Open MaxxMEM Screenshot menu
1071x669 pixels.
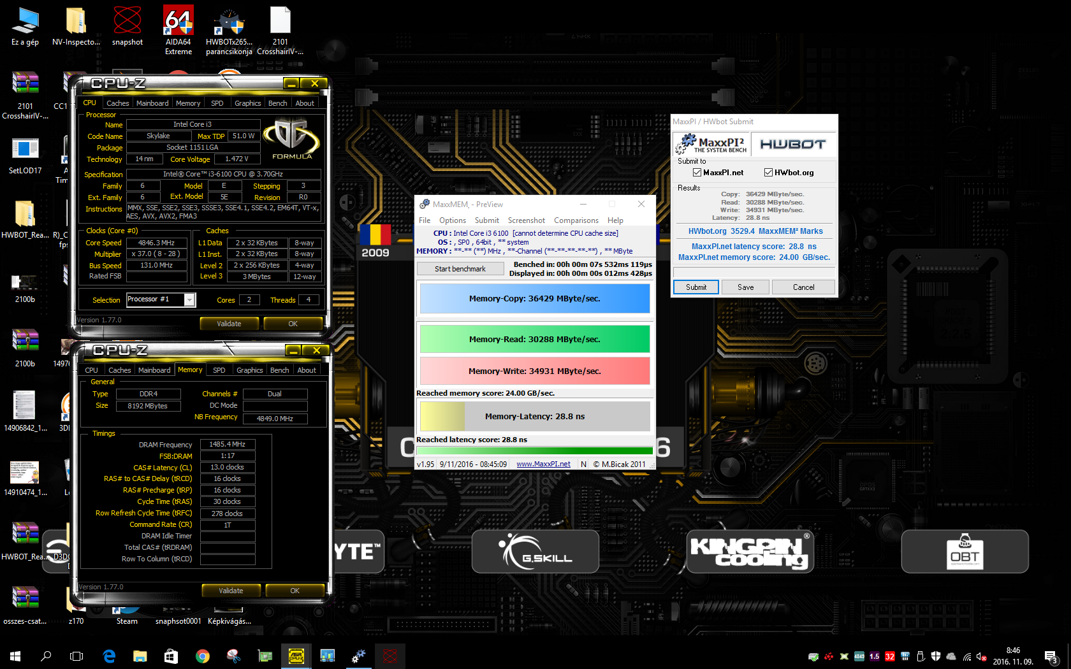(x=527, y=220)
